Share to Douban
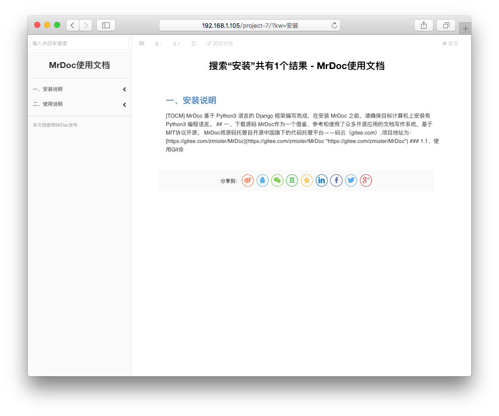 (x=292, y=181)
